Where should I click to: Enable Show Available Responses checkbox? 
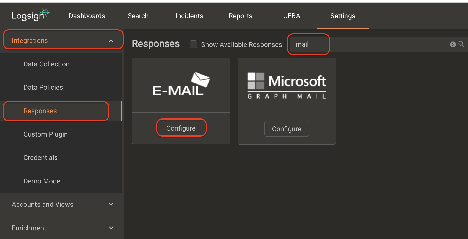pos(193,44)
